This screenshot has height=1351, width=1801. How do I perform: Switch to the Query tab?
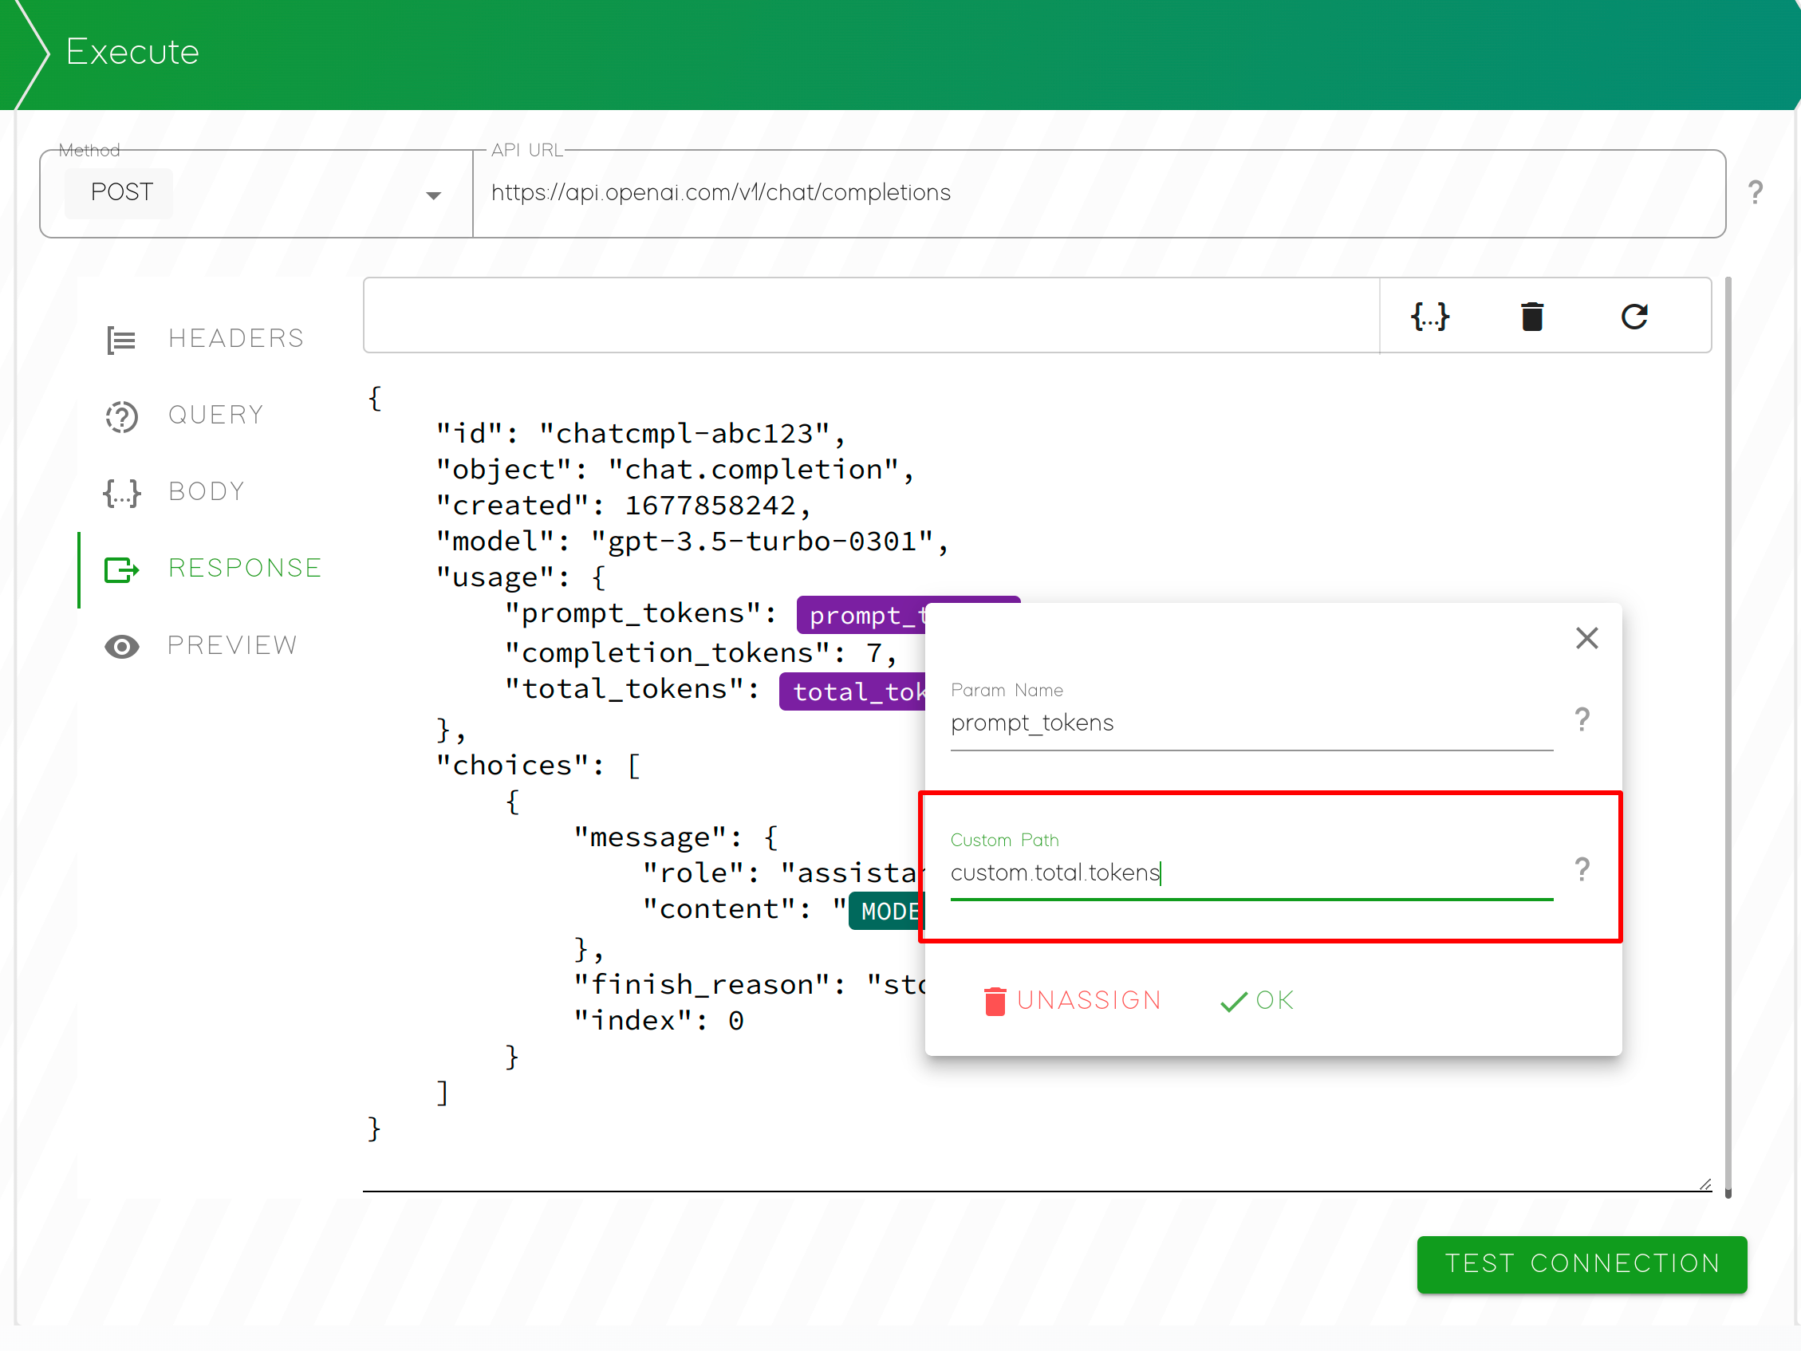tap(216, 415)
